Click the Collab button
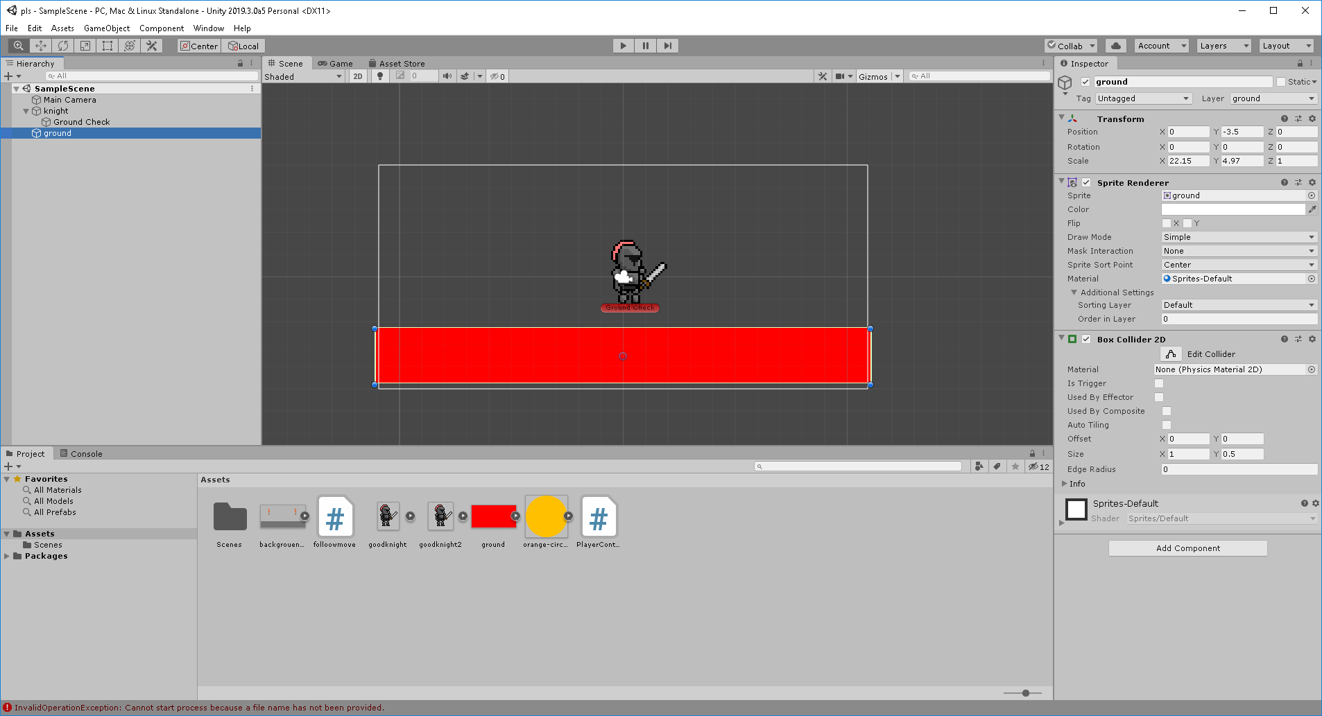The height and width of the screenshot is (716, 1322). [1071, 46]
